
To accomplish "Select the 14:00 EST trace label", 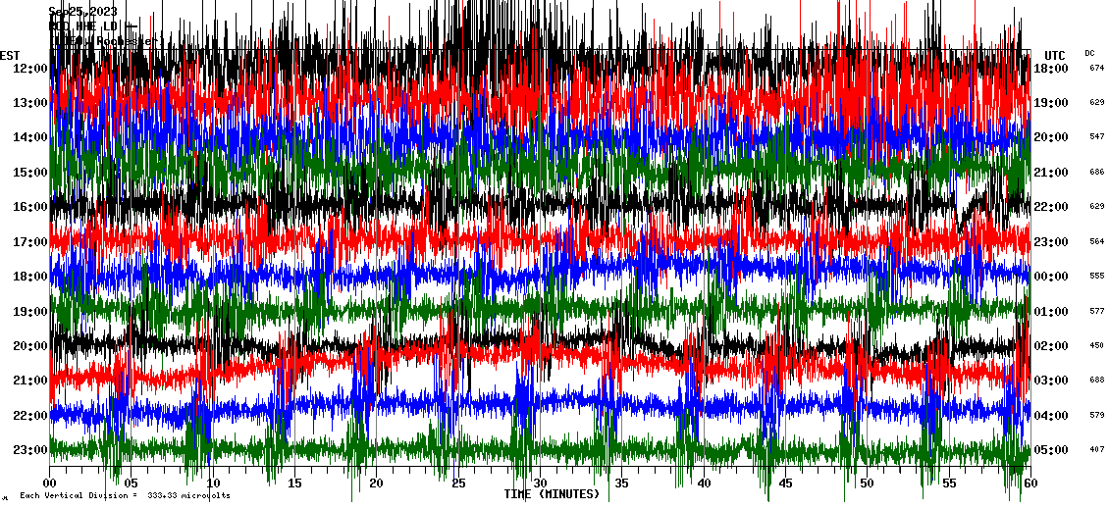I will pos(29,137).
